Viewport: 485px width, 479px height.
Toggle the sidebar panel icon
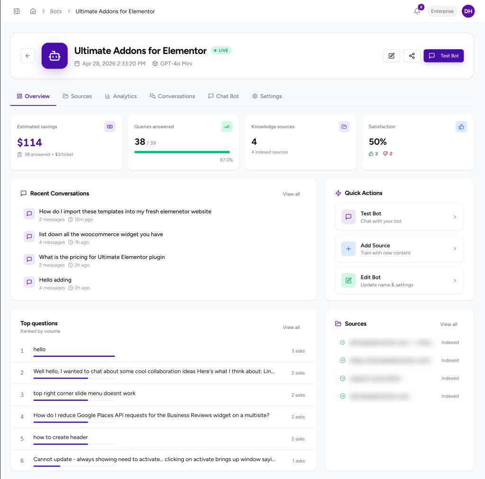pyautogui.click(x=17, y=11)
